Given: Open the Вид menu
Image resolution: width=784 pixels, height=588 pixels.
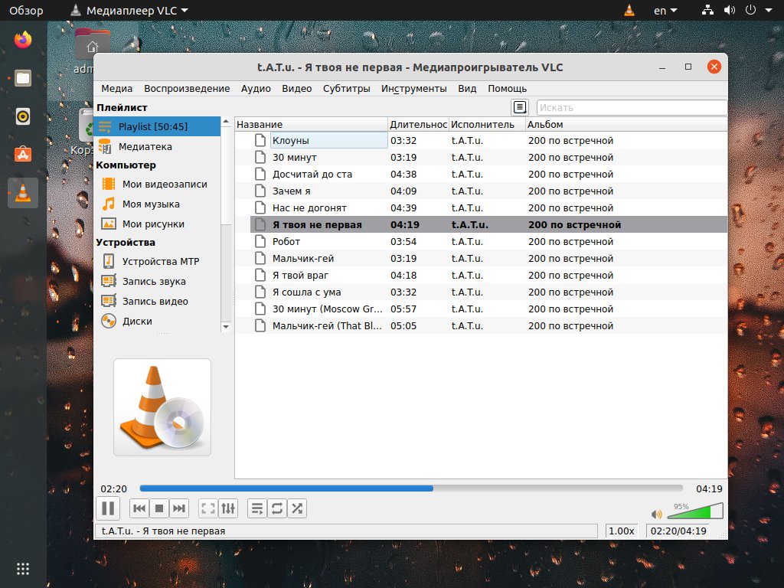Looking at the screenshot, I should pos(467,89).
